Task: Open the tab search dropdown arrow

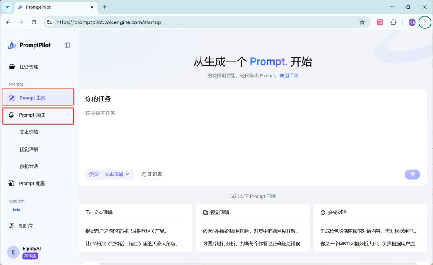Action: pyautogui.click(x=8, y=7)
